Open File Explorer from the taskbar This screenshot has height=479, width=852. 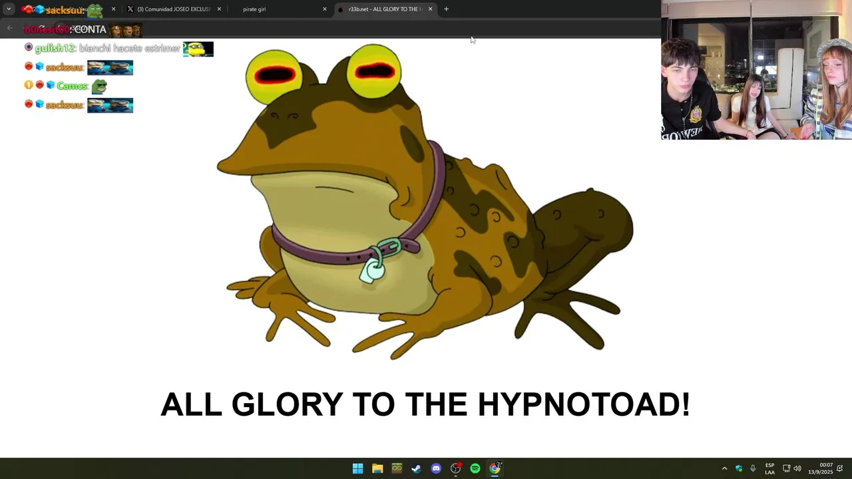pos(377,468)
